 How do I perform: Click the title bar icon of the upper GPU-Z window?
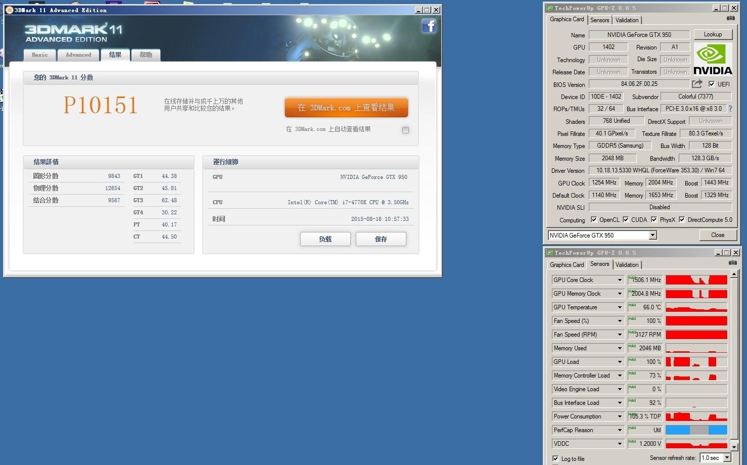[x=550, y=8]
